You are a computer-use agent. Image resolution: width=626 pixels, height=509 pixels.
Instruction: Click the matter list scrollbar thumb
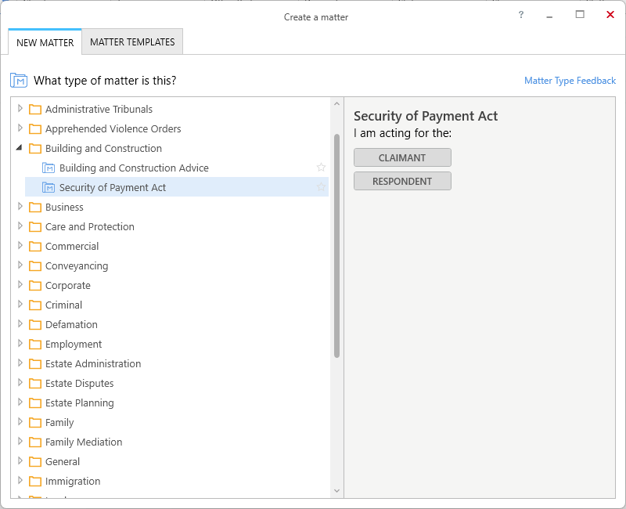[x=336, y=246]
